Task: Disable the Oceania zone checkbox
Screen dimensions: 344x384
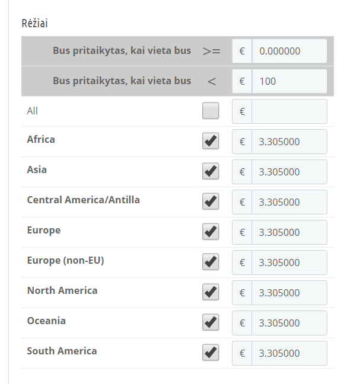Action: tap(211, 322)
